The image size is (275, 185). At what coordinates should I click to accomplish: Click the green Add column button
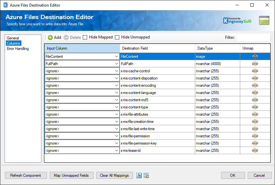pyautogui.click(x=55, y=37)
